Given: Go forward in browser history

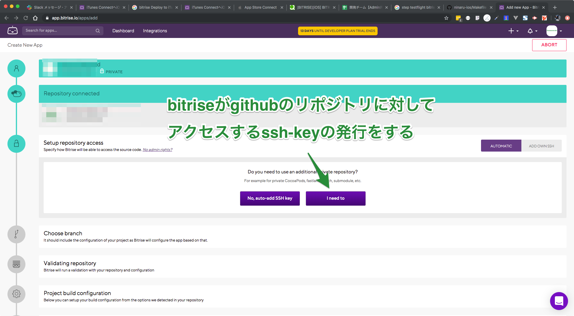Looking at the screenshot, I should 16,18.
